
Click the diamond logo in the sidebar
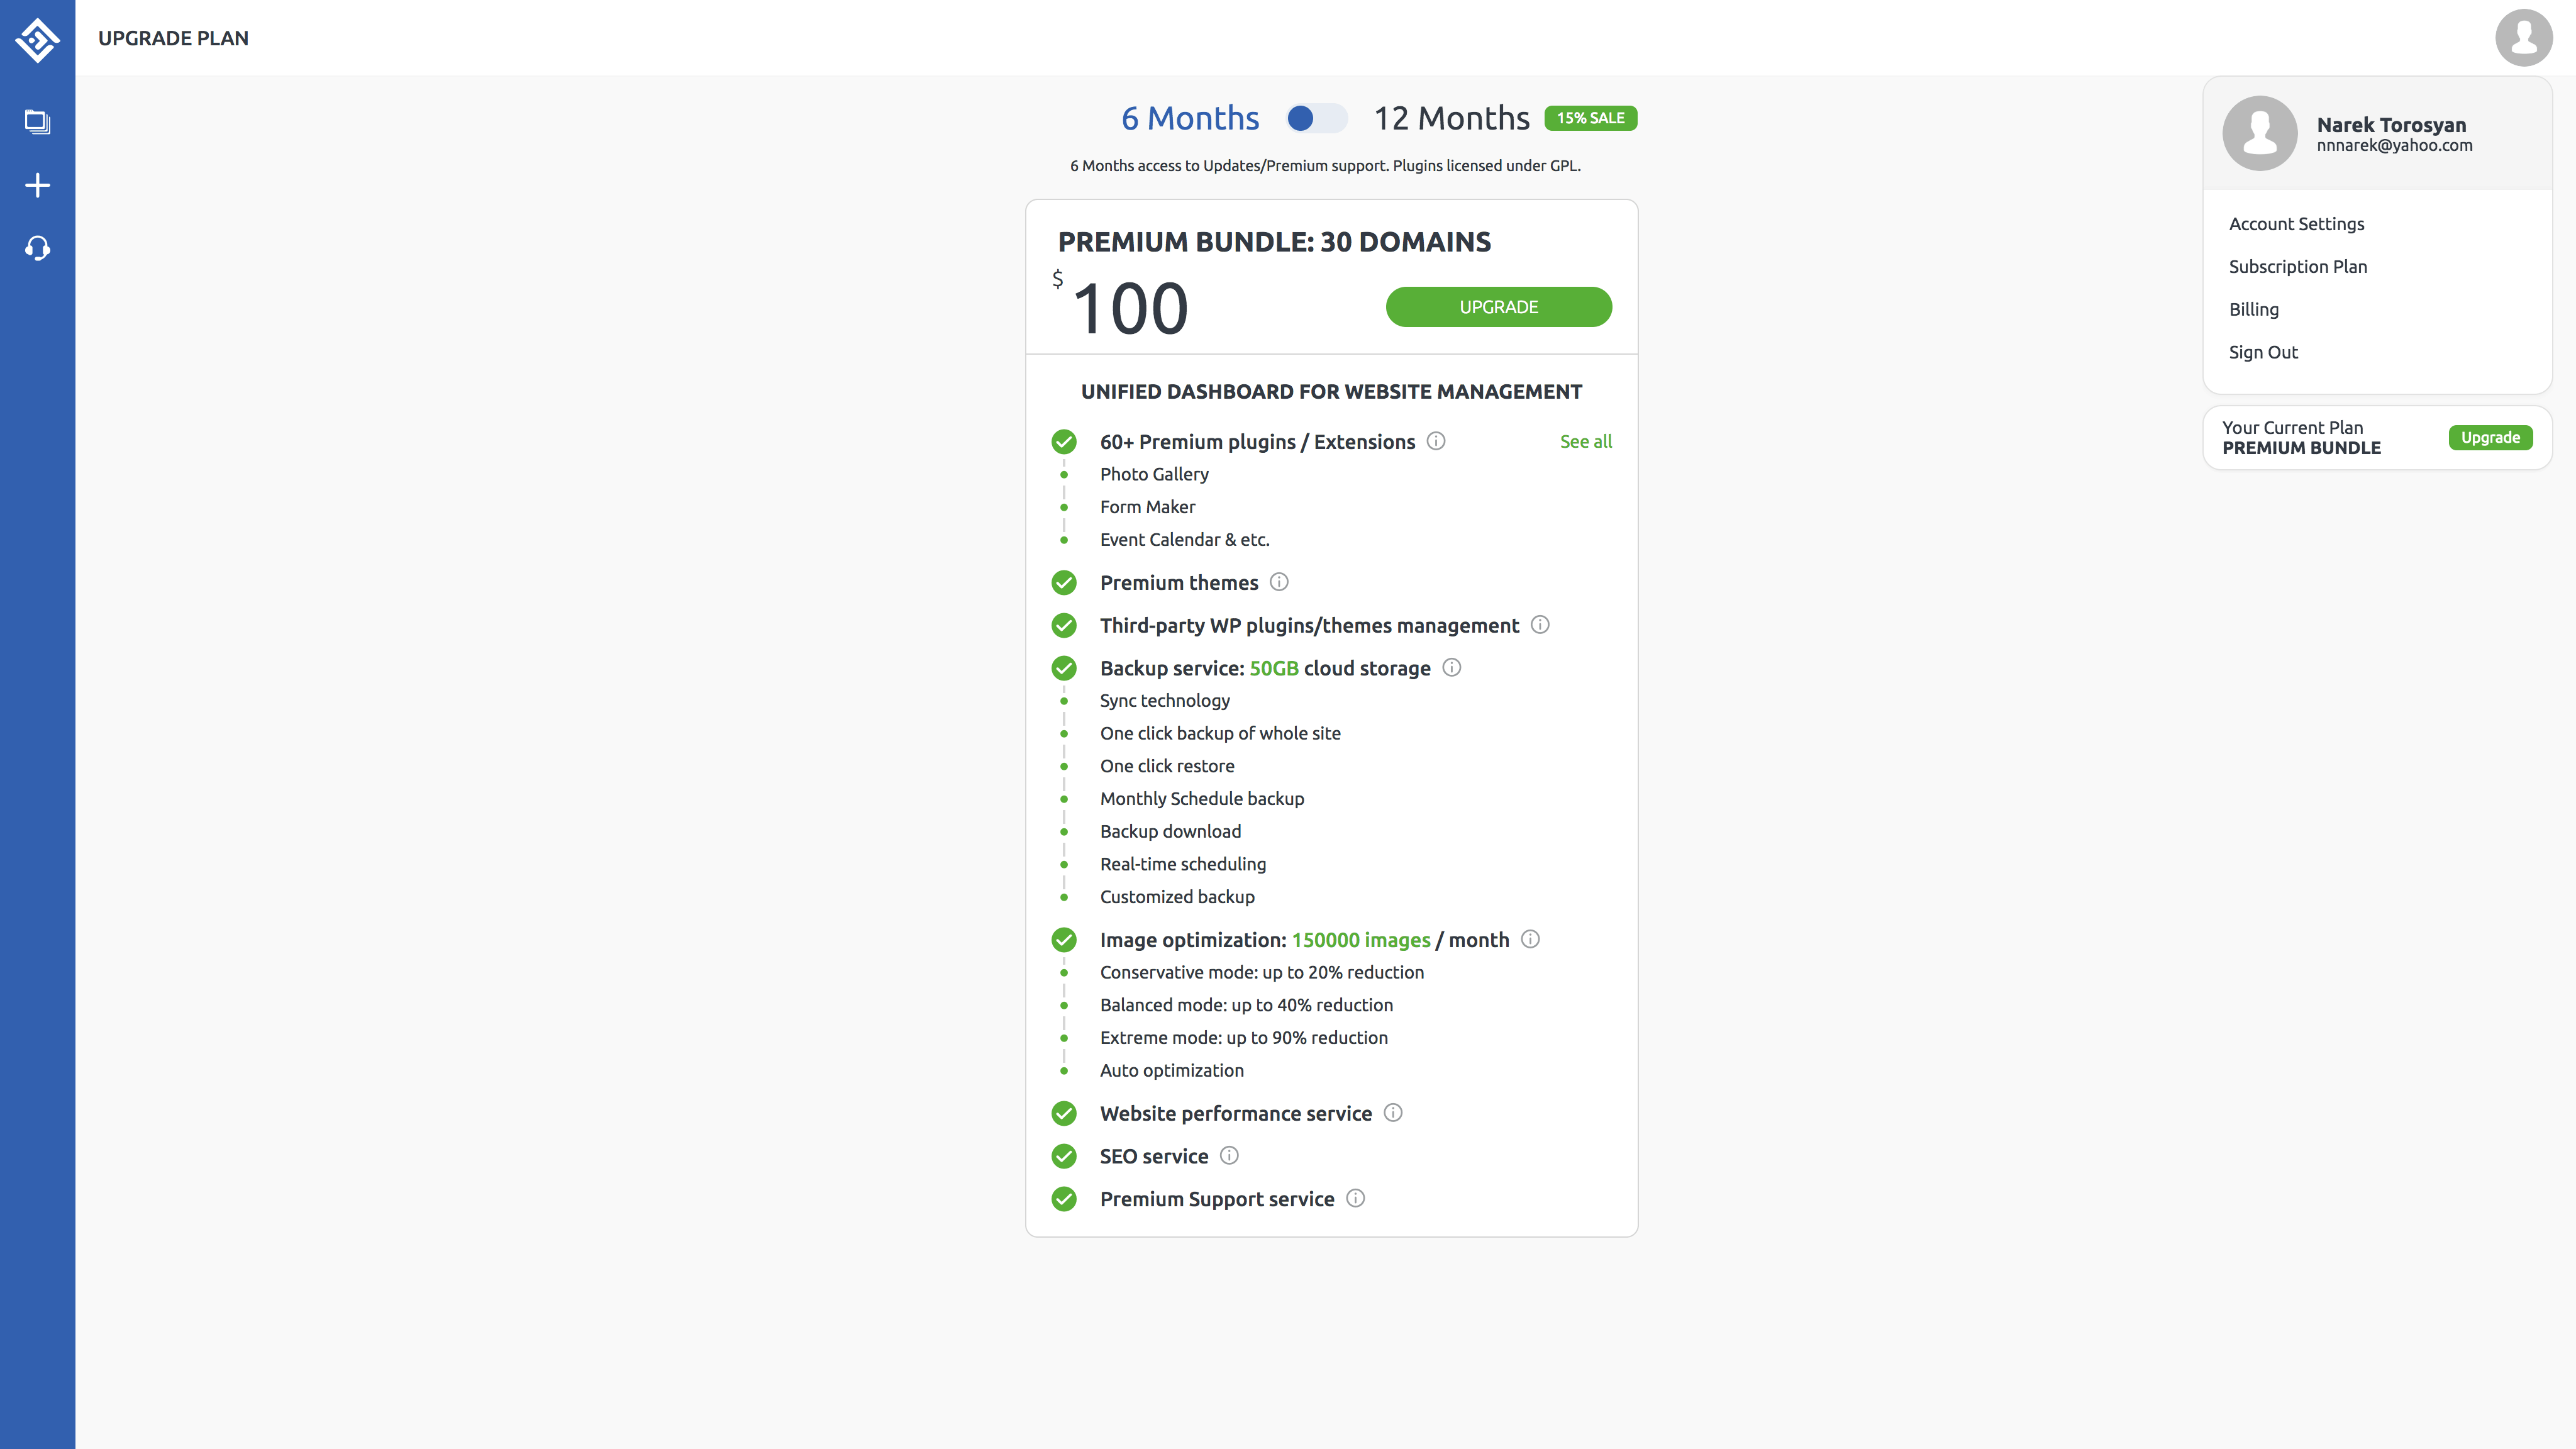[37, 39]
